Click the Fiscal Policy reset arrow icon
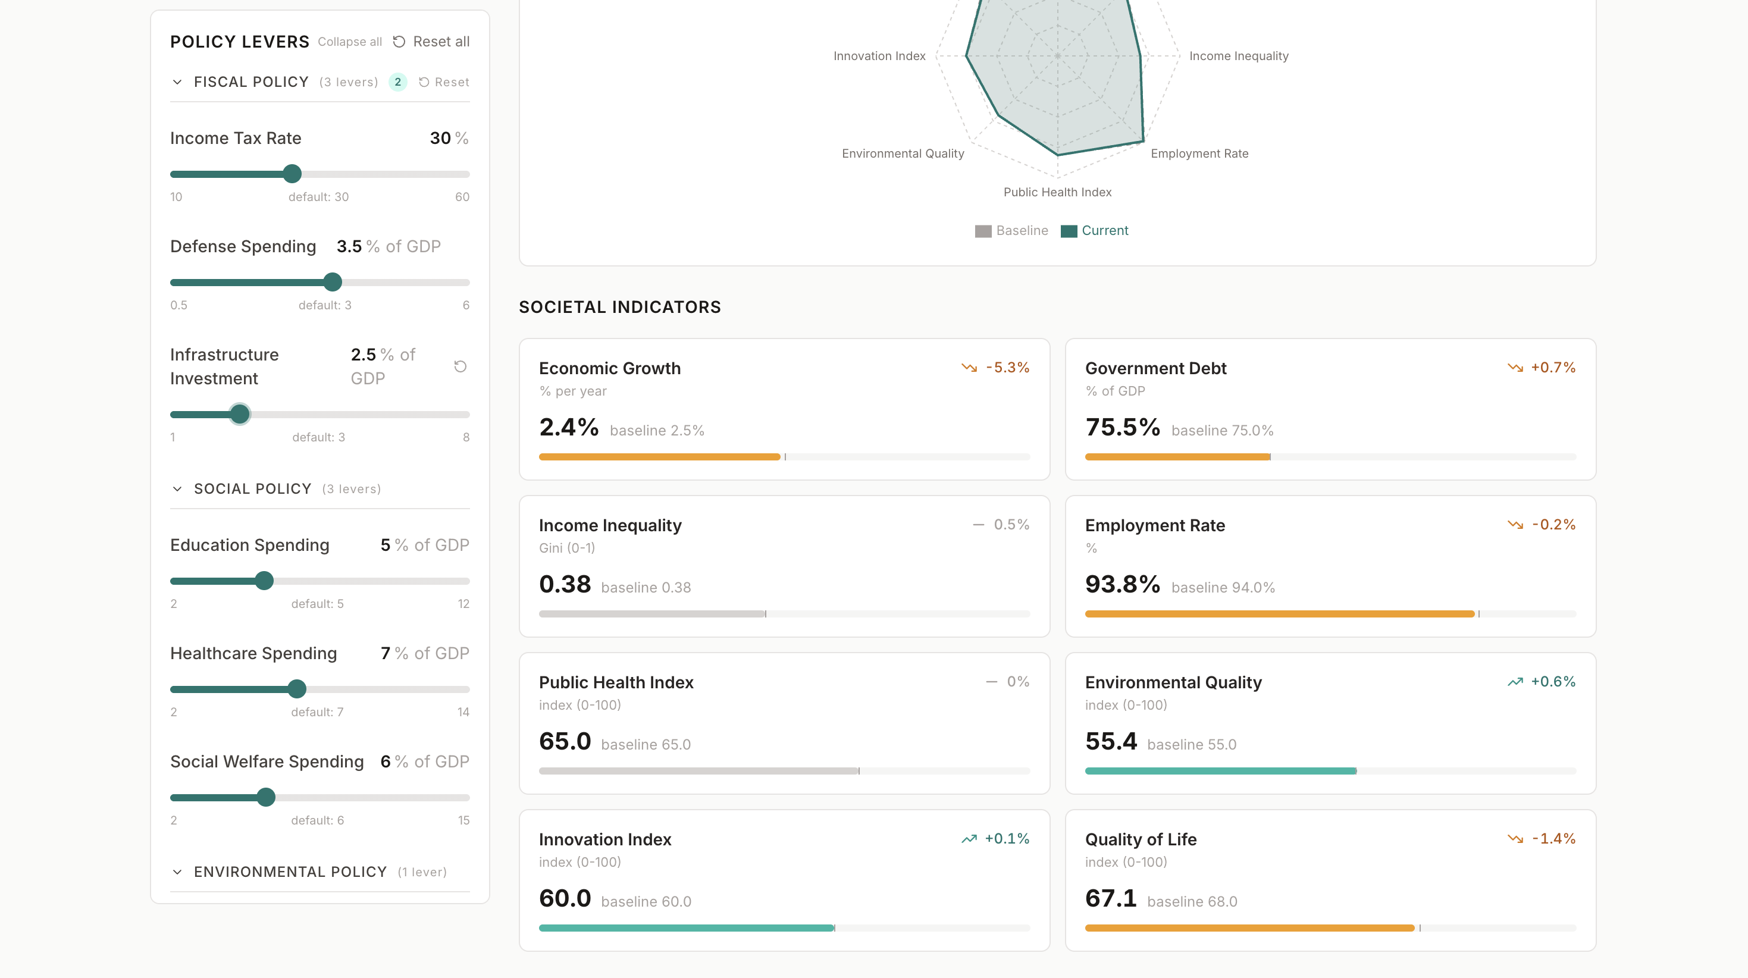 tap(424, 82)
